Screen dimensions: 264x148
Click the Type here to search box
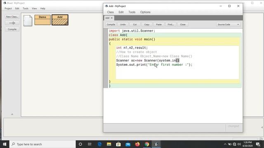coord(42,144)
